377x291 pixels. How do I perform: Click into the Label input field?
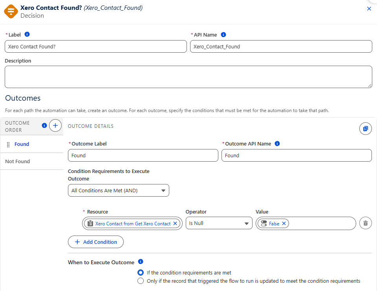tap(96, 46)
